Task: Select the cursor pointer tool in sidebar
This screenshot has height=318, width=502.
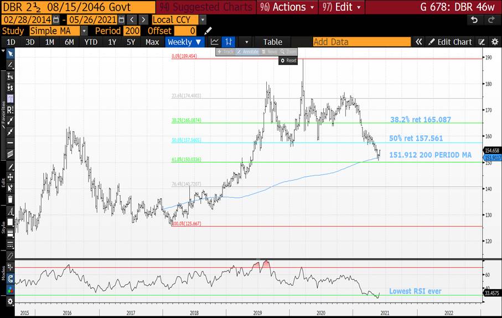Action: click(x=10, y=54)
